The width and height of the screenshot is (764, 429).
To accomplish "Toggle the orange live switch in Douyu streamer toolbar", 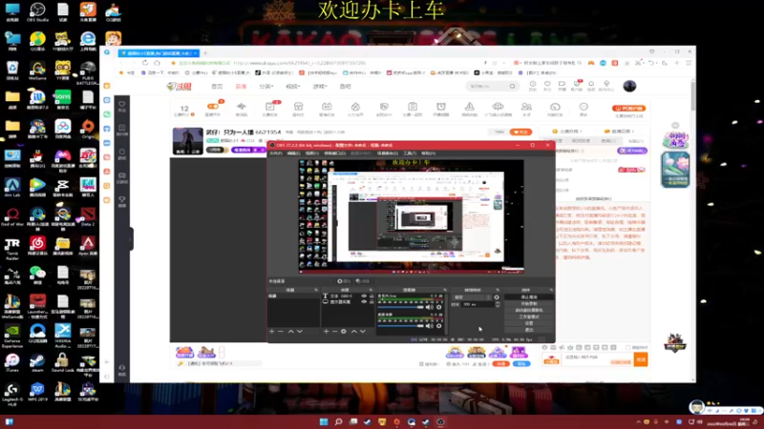I will pos(213,106).
